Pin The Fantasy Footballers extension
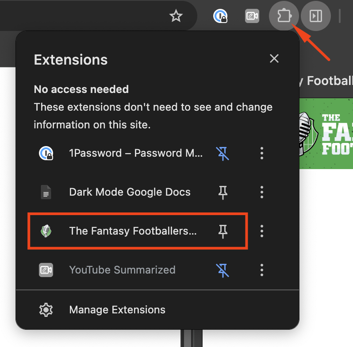 (223, 231)
